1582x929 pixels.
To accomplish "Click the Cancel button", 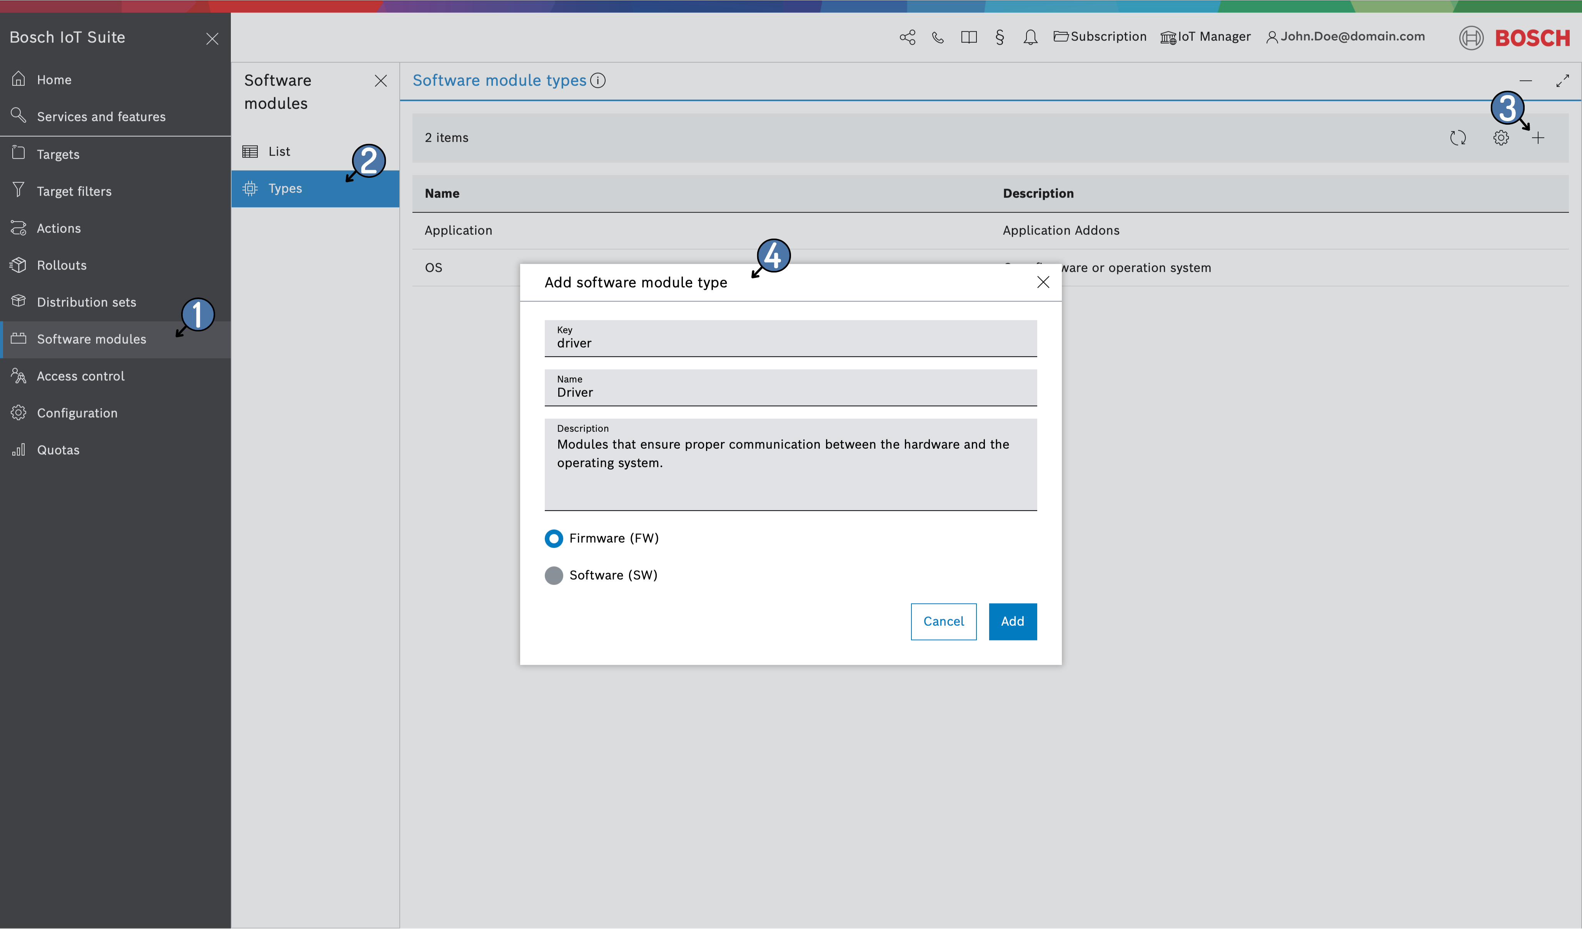I will 943,621.
